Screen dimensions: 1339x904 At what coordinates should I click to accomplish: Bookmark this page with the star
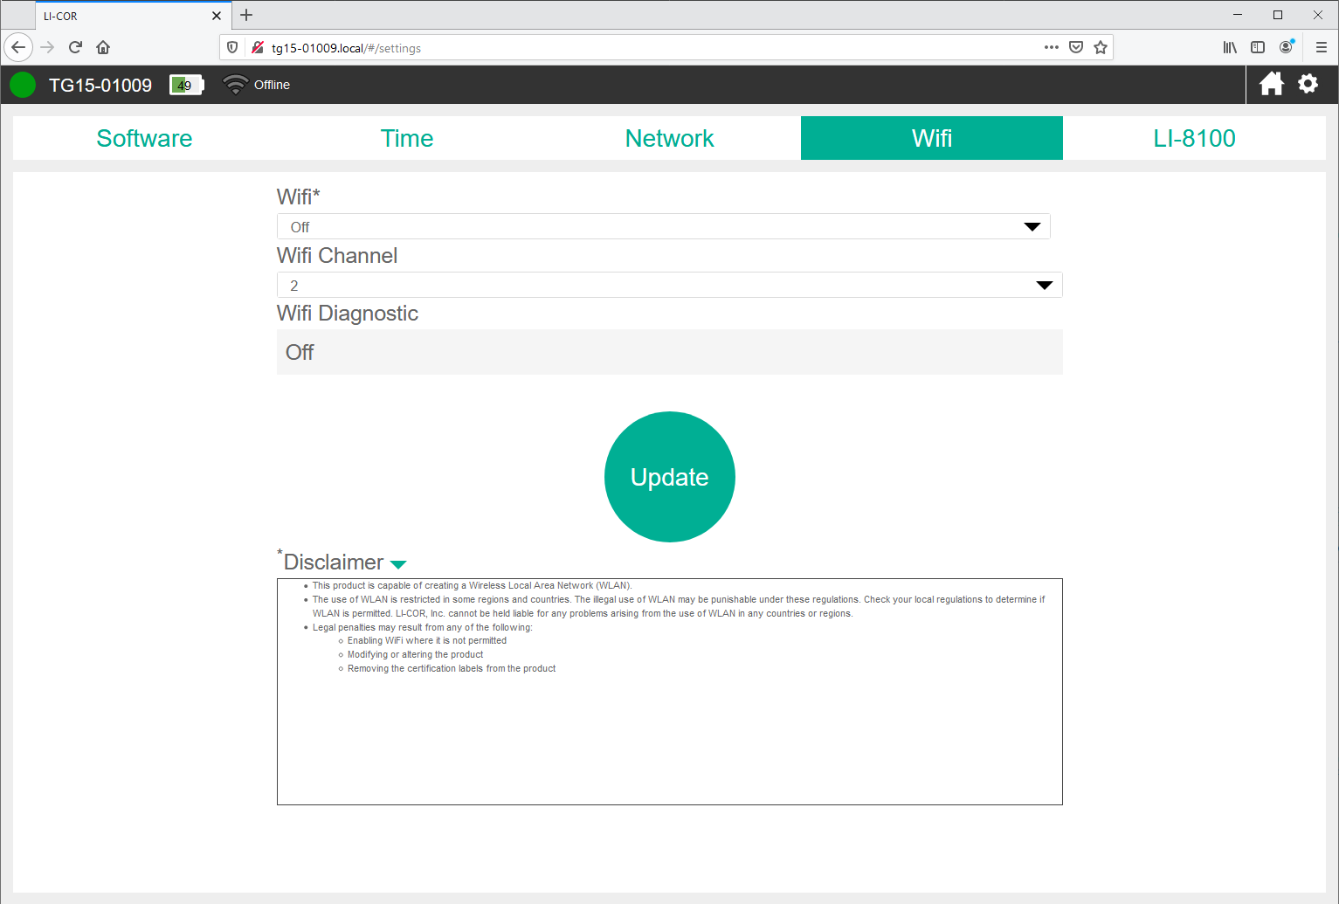click(1101, 47)
